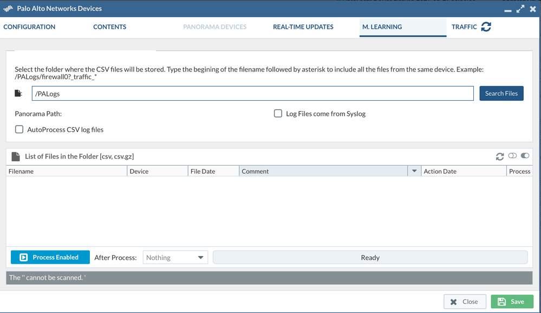Open the After Process dropdown
The image size is (541, 313).
(x=175, y=258)
